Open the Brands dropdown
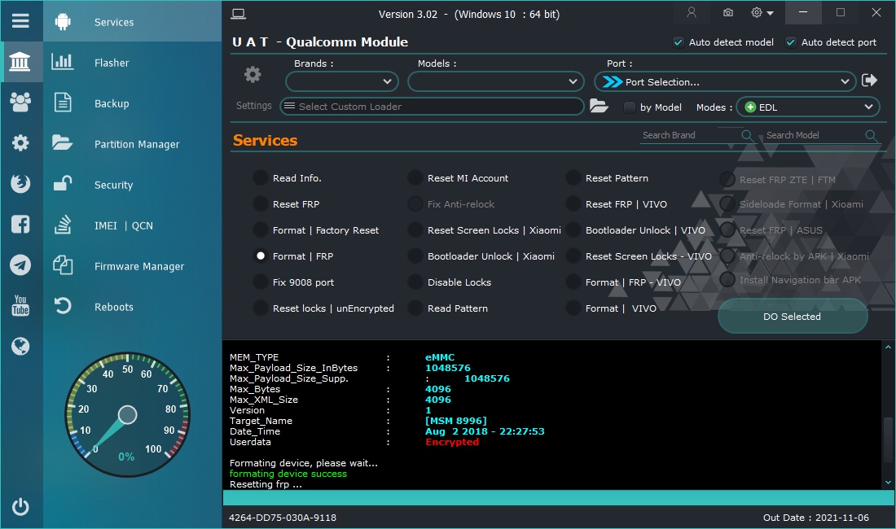The image size is (896, 529). pos(342,81)
